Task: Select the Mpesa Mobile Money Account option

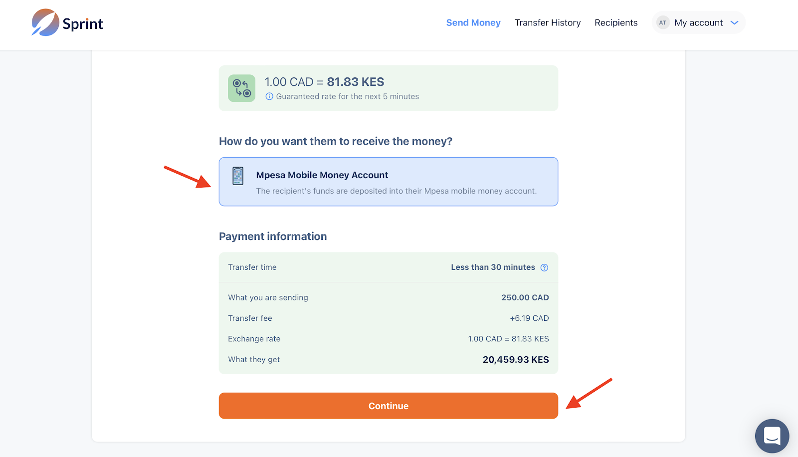Action: tap(388, 182)
